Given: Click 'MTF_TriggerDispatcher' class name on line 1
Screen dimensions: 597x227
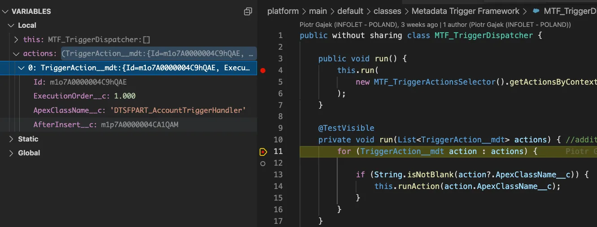Looking at the screenshot, I should pos(484,35).
